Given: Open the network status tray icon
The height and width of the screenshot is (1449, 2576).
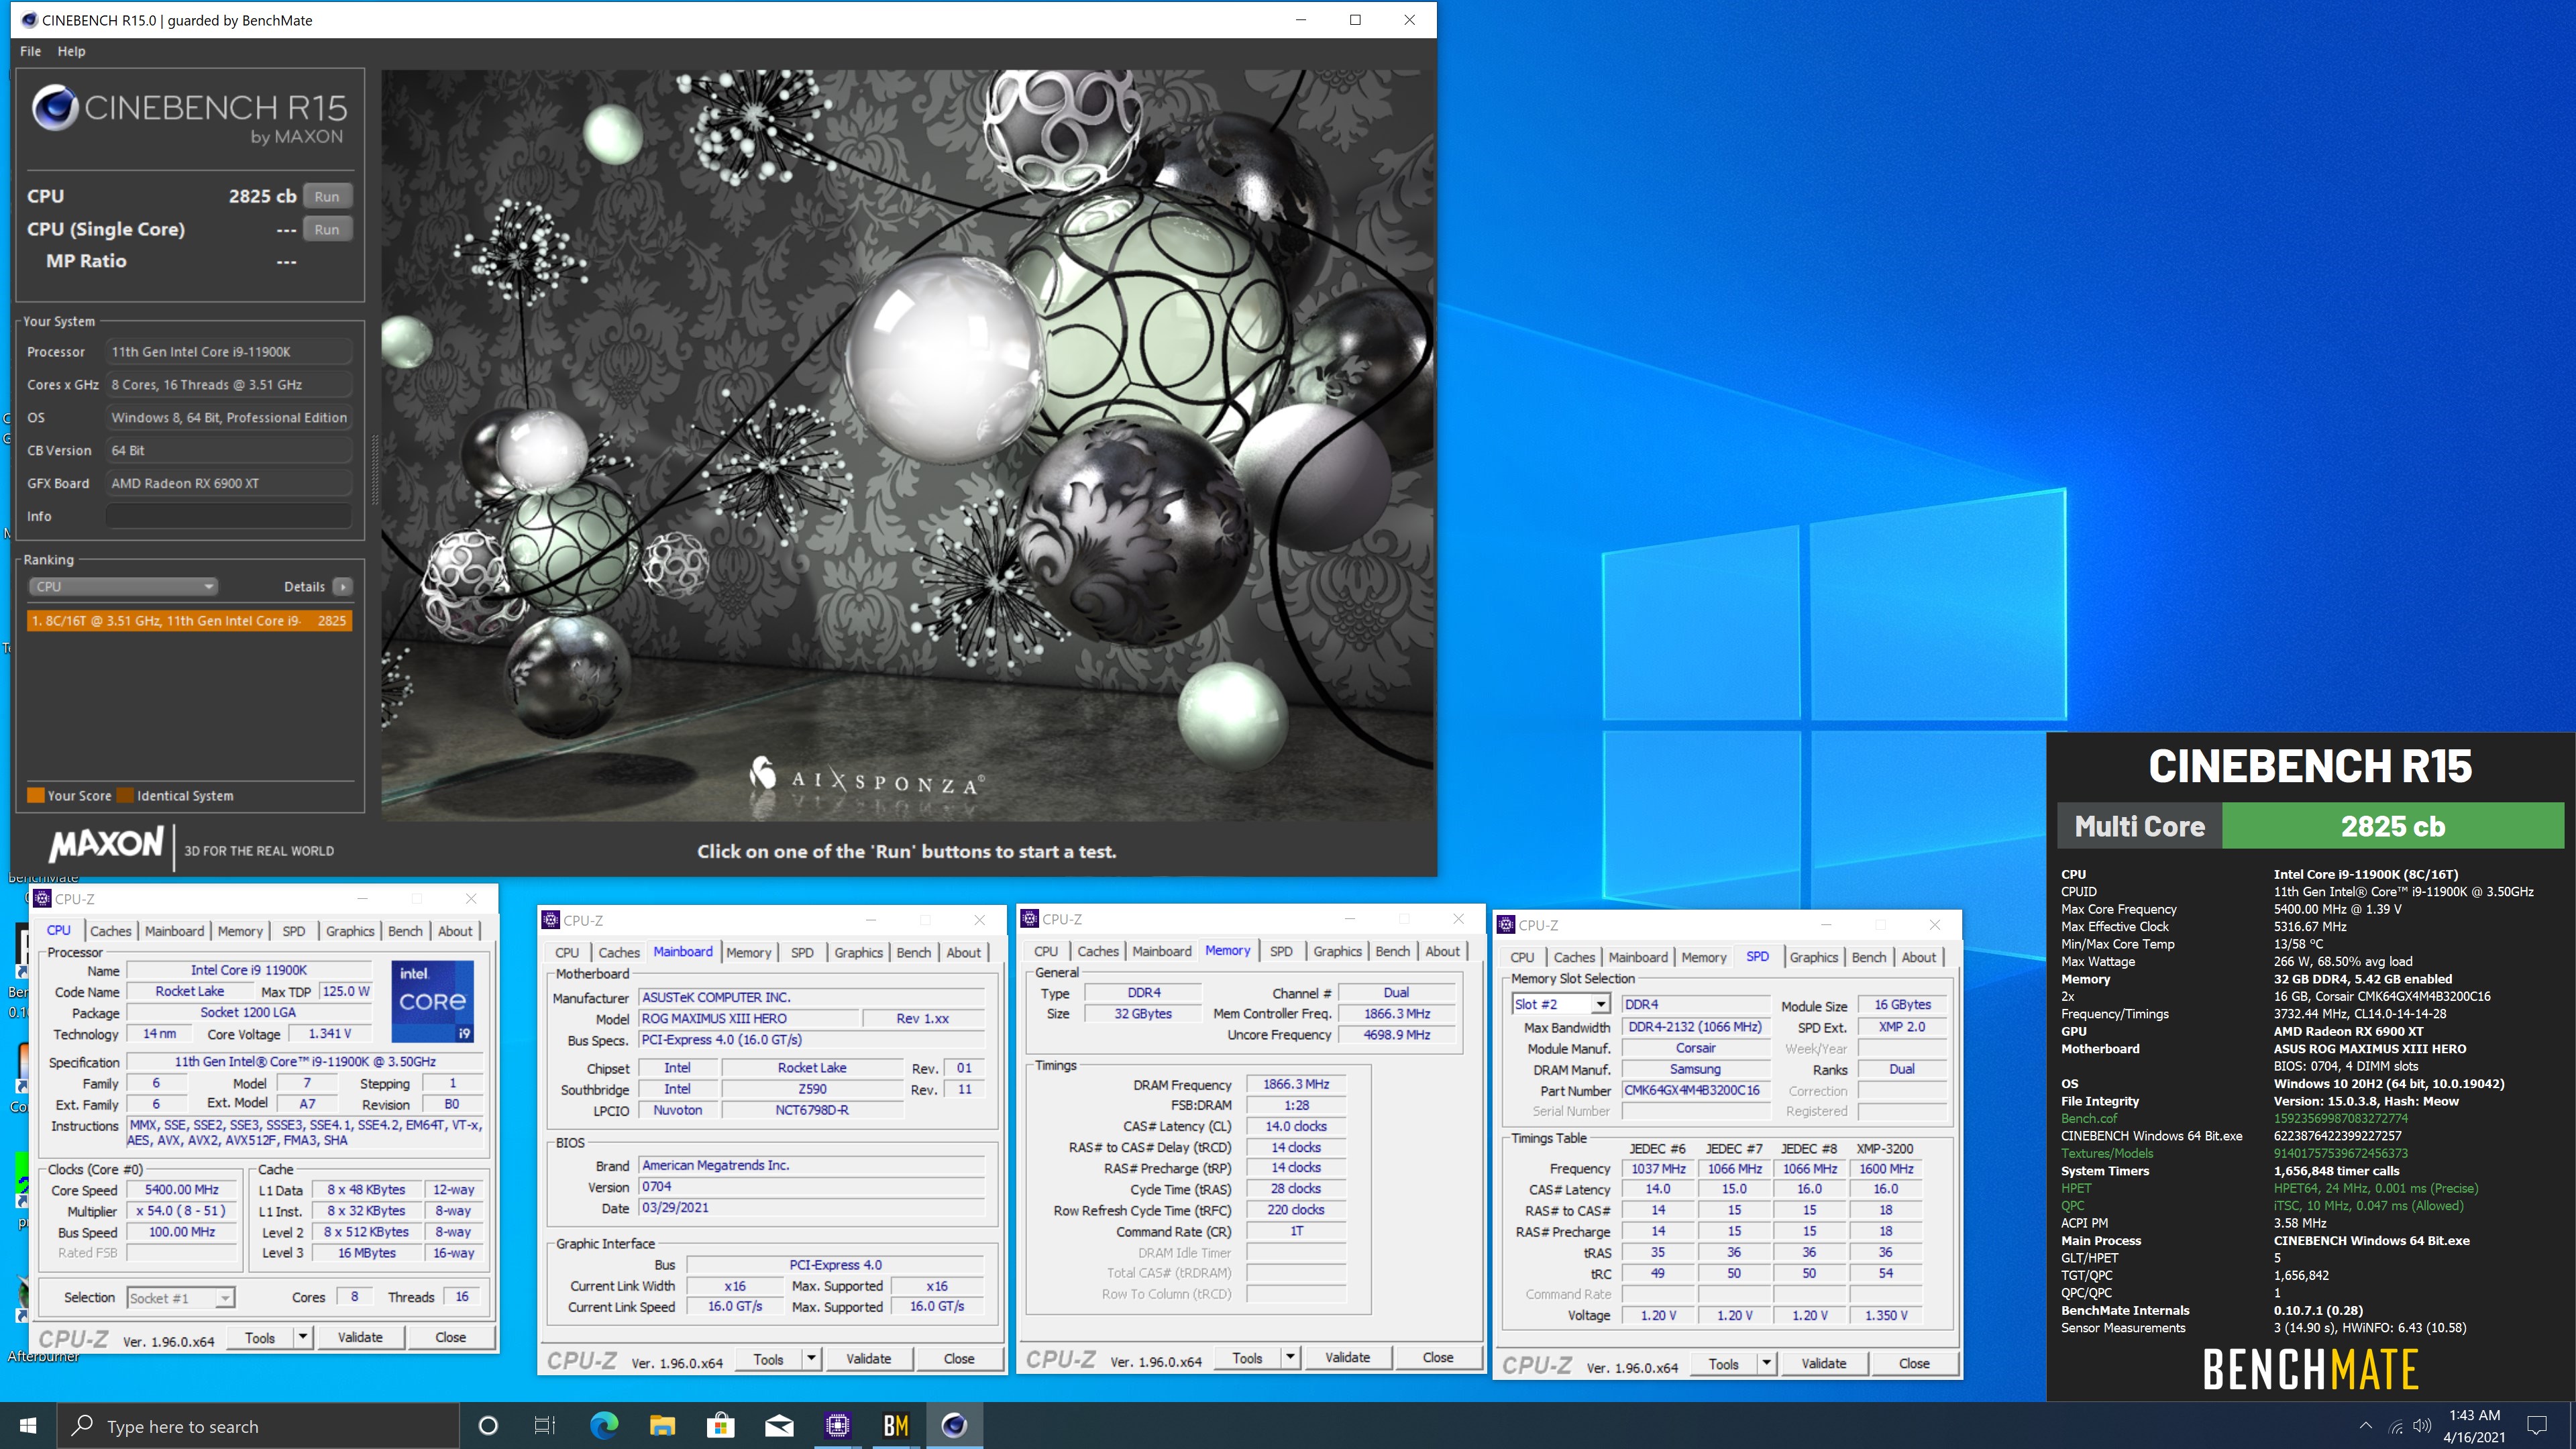Looking at the screenshot, I should (2395, 1426).
